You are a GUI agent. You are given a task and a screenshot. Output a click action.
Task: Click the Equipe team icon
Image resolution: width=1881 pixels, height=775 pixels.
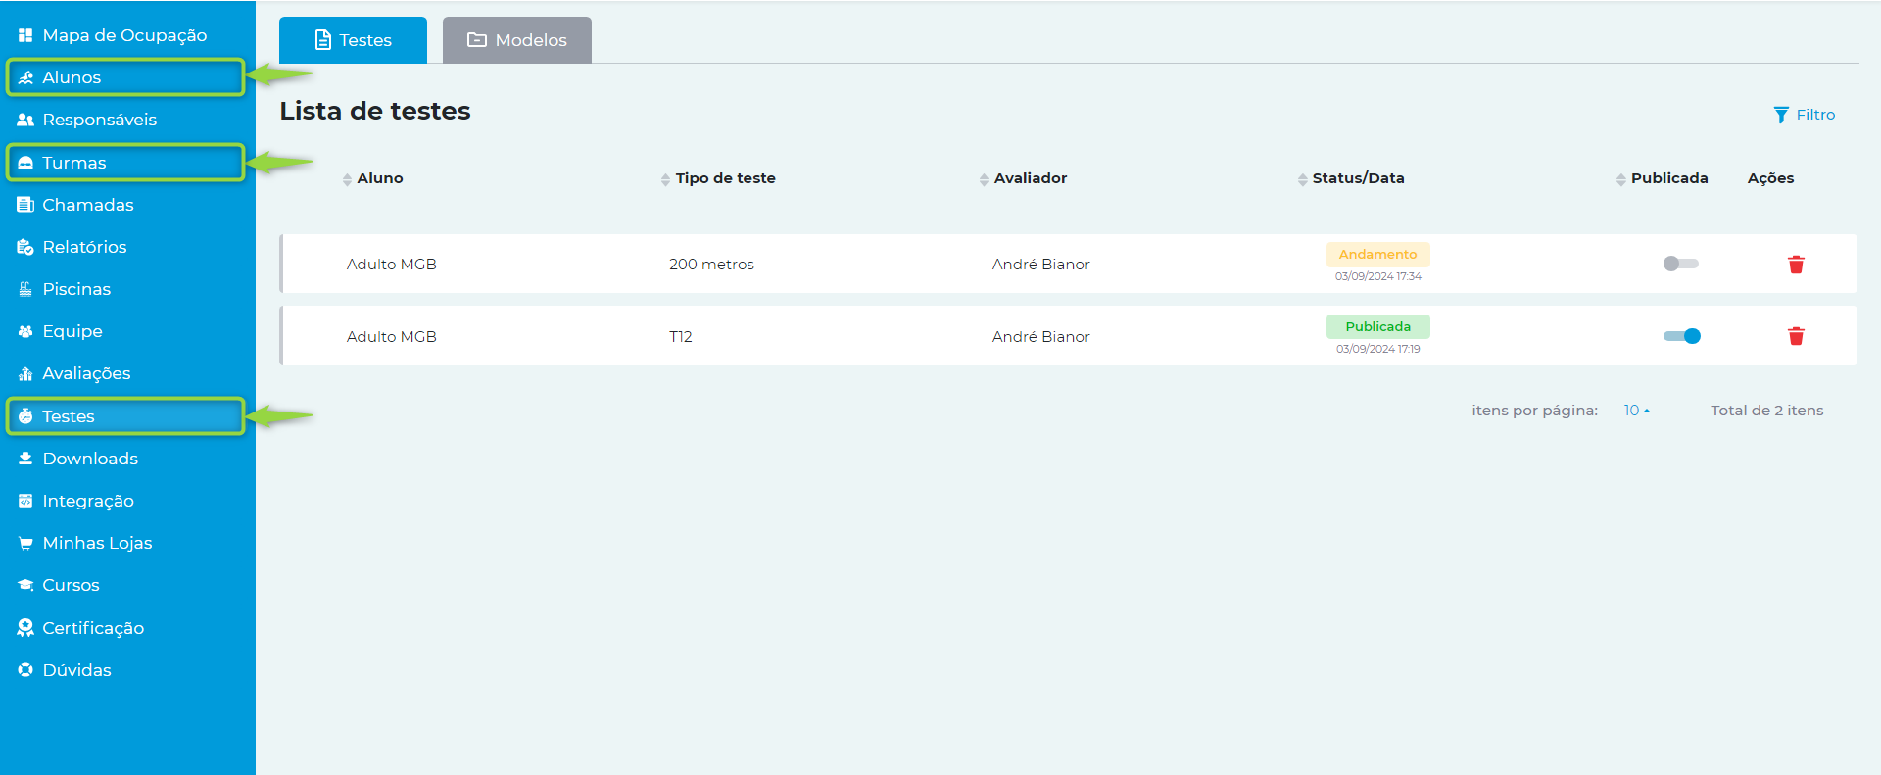click(x=25, y=331)
